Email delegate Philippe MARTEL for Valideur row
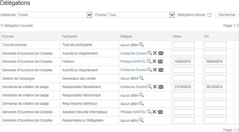 [x=161, y=62]
